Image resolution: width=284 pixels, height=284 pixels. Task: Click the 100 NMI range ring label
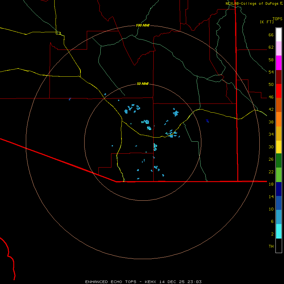(143, 25)
